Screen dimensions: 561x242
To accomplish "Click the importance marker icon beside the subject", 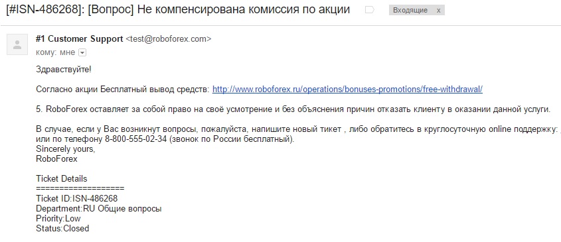I will click(370, 11).
